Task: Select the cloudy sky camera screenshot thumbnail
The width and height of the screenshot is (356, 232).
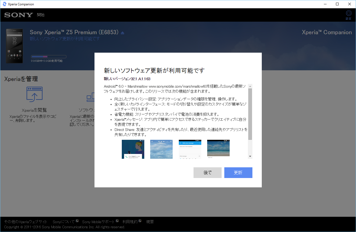Action: click(x=161, y=149)
